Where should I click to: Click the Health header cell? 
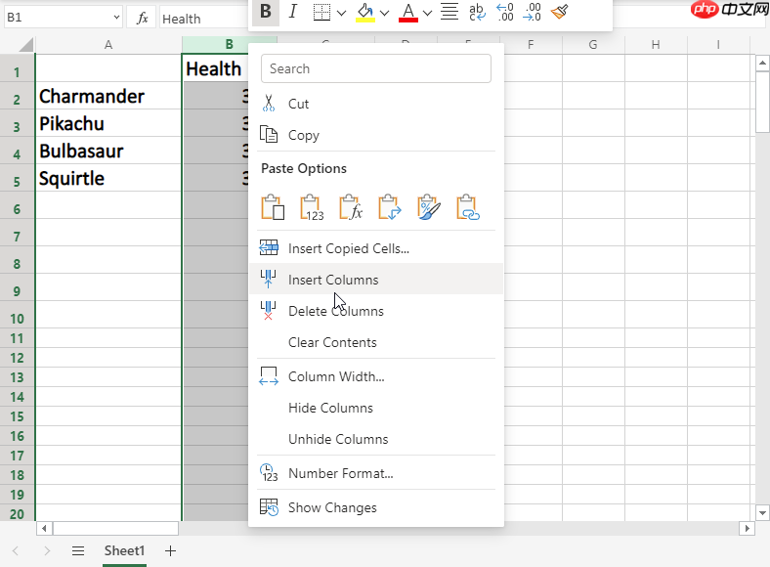point(216,68)
